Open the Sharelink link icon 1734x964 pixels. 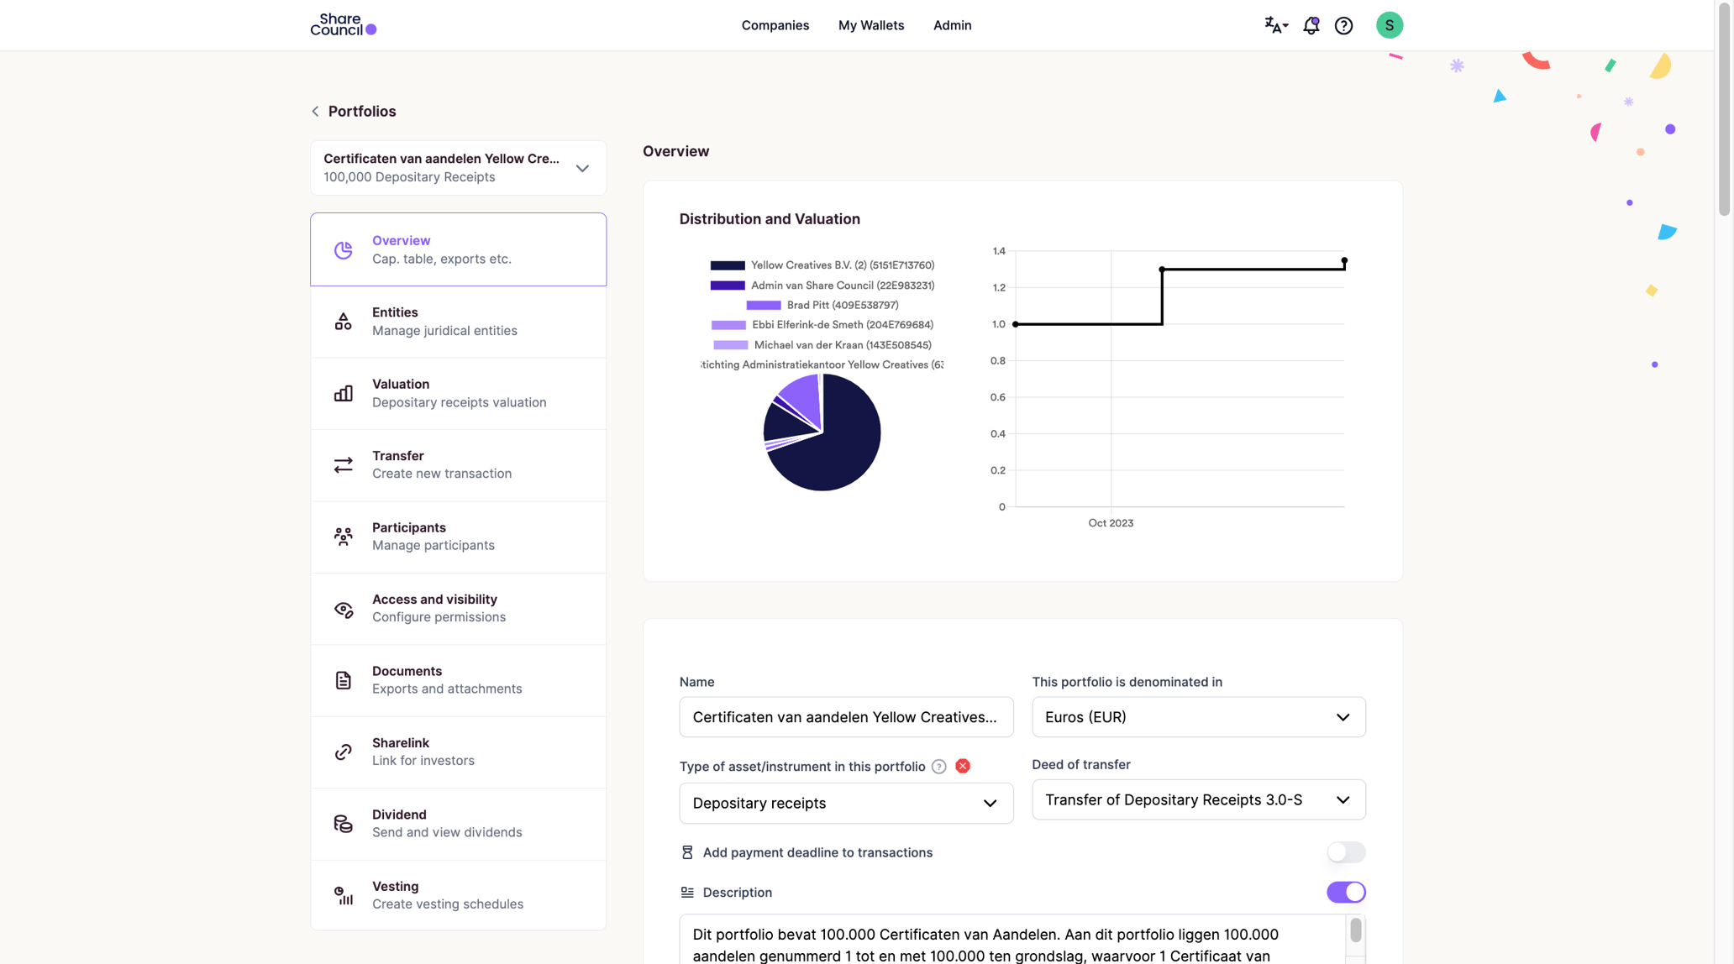[x=343, y=751]
